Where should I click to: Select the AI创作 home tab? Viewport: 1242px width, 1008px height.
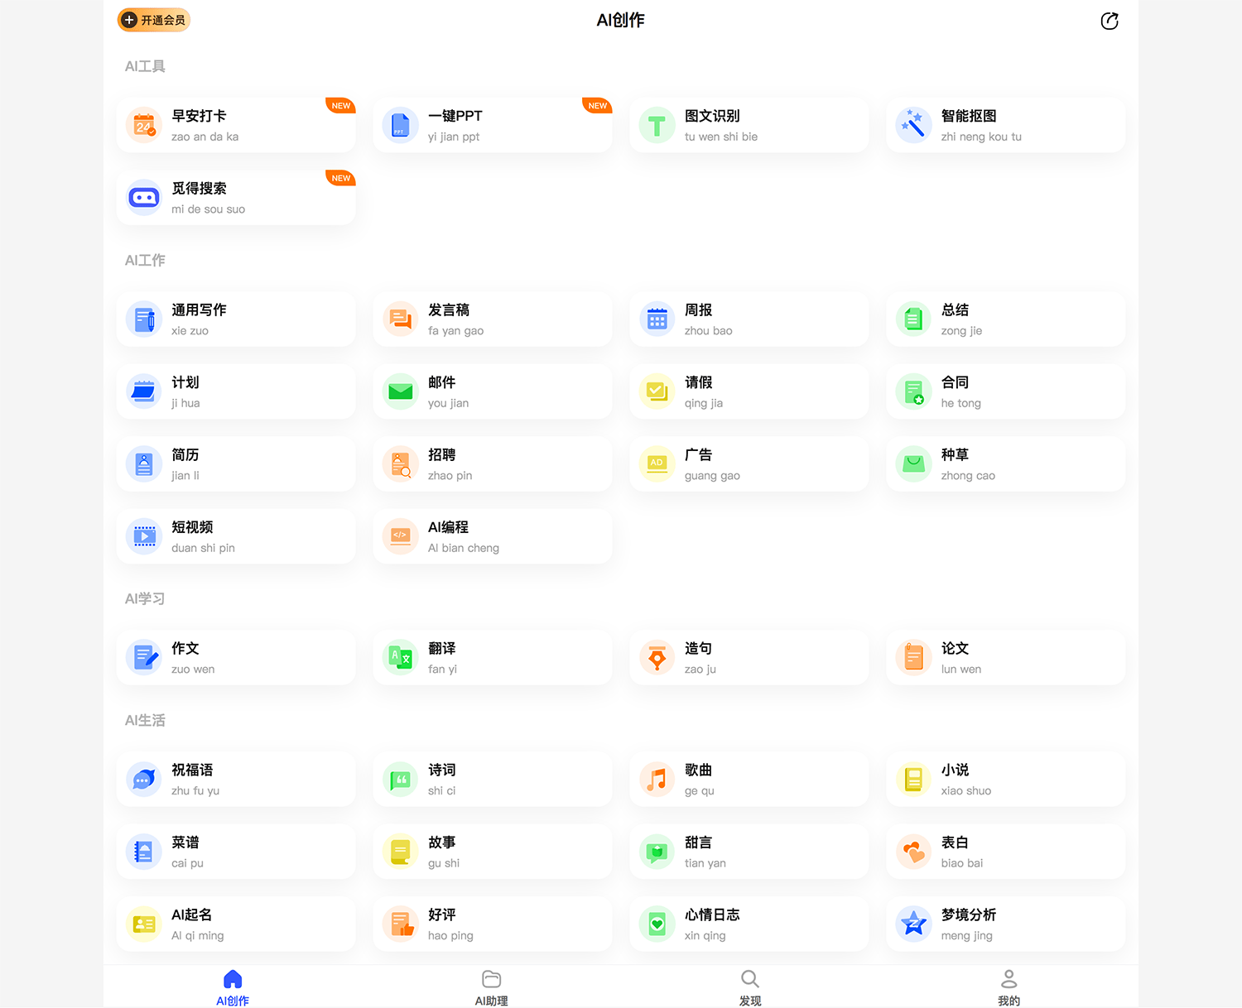233,987
